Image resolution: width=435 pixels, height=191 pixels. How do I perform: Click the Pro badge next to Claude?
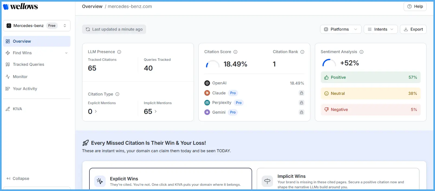click(233, 93)
